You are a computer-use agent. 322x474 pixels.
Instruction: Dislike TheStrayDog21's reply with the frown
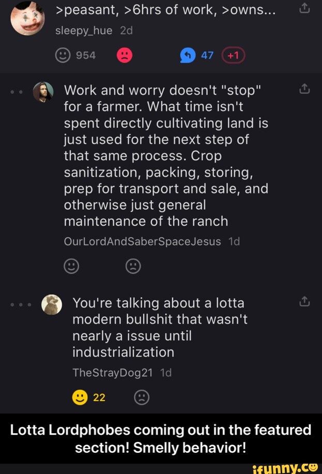141,397
